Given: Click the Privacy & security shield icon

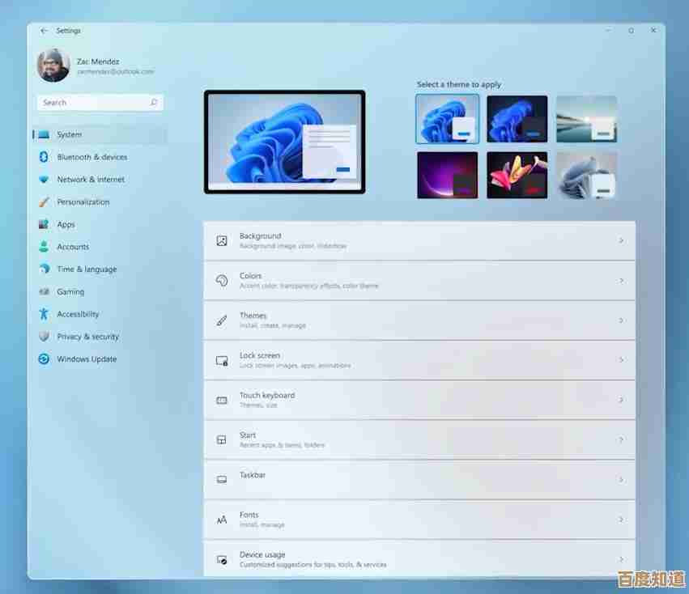Looking at the screenshot, I should (44, 337).
